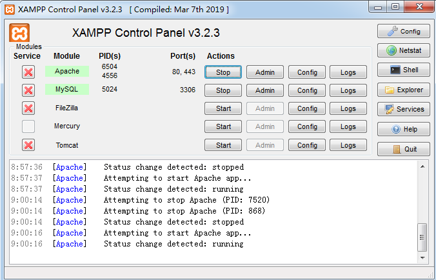Click the XAMPP orange logo icon
The height and width of the screenshot is (280, 436).
(x=19, y=33)
